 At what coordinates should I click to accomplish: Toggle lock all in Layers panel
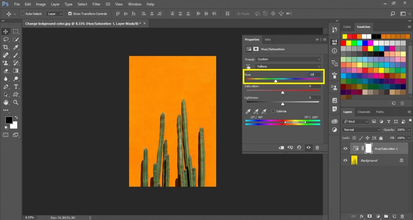(x=381, y=138)
